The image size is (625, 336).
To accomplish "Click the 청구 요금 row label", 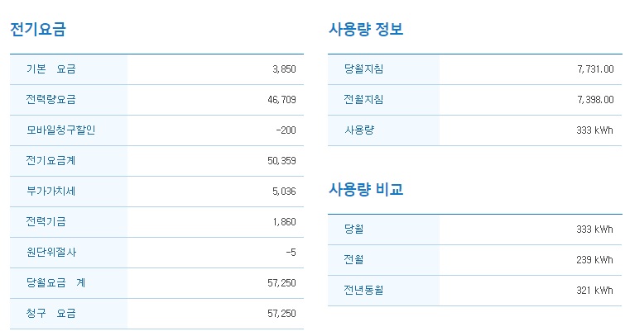I will coord(50,314).
